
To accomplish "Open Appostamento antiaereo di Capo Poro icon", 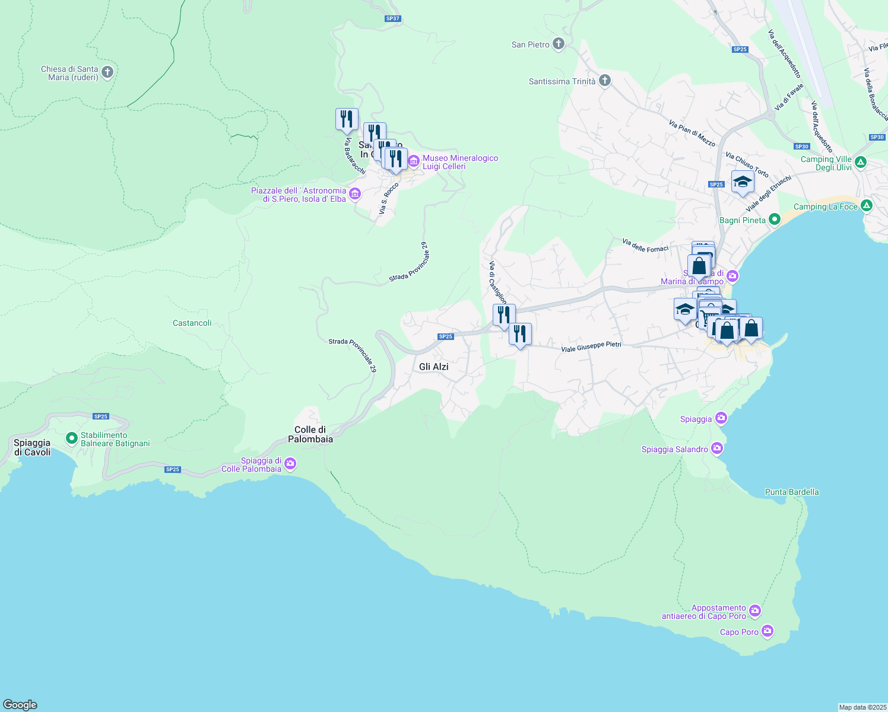I will coord(755,611).
